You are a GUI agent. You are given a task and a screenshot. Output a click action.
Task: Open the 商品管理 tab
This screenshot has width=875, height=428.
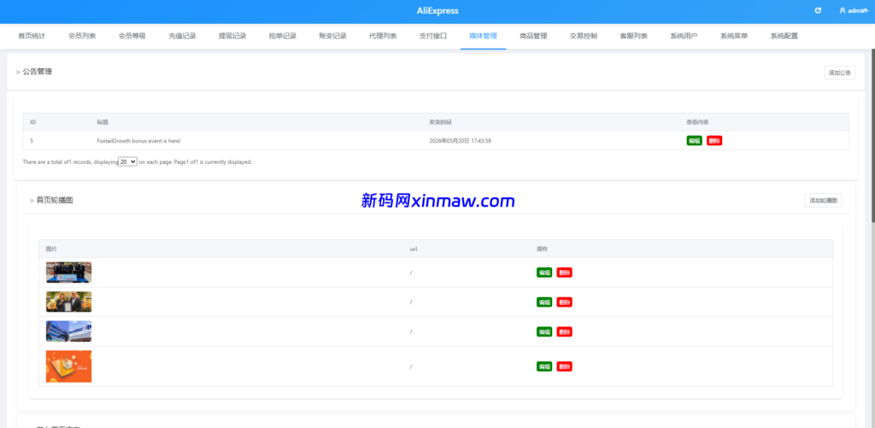coord(533,36)
